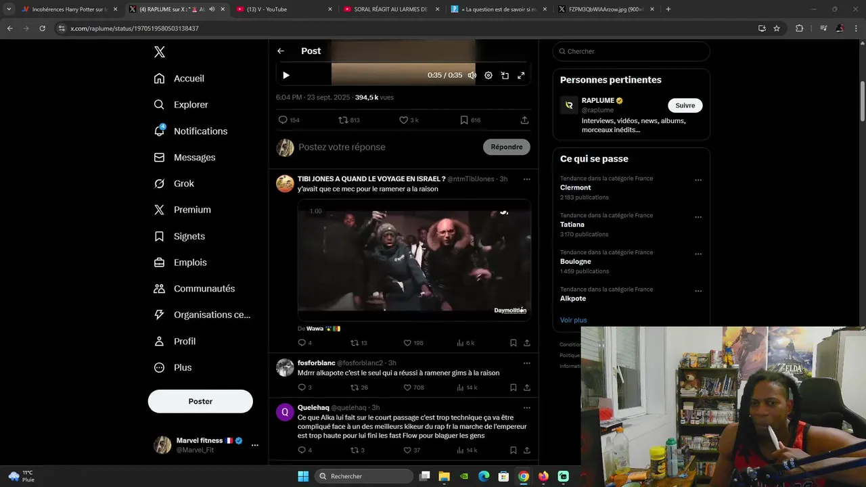The image size is (866, 487).
Task: Click the Répondre button
Action: tap(507, 147)
